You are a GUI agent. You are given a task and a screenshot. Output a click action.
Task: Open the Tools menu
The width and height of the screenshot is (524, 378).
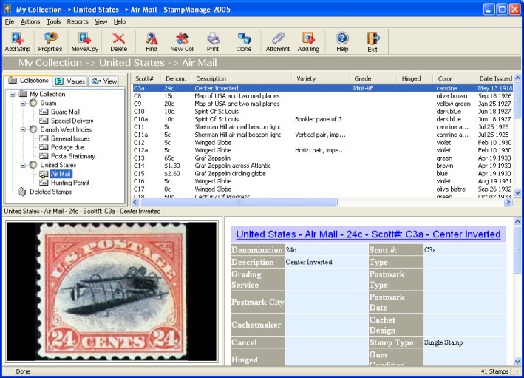coord(53,21)
